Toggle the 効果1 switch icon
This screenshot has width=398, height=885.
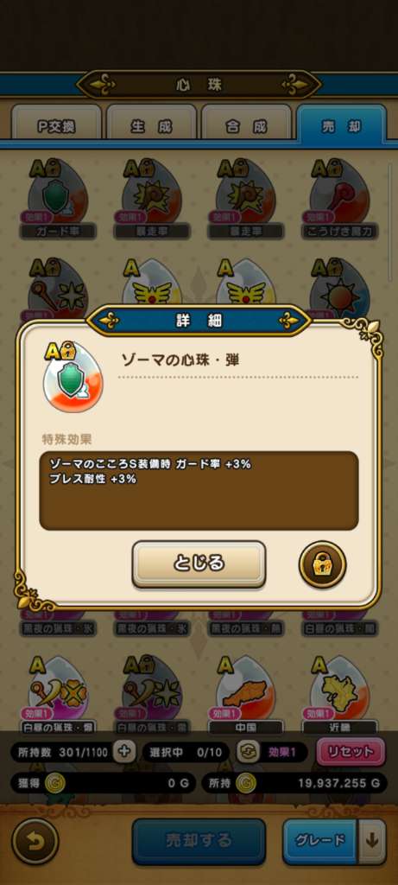point(248,752)
